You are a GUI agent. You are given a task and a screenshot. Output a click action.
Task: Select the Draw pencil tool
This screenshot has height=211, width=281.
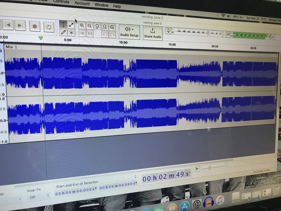tap(63, 32)
